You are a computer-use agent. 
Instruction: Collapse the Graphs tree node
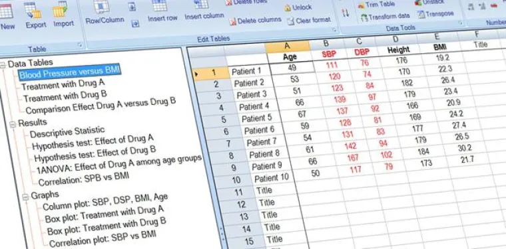(25, 197)
